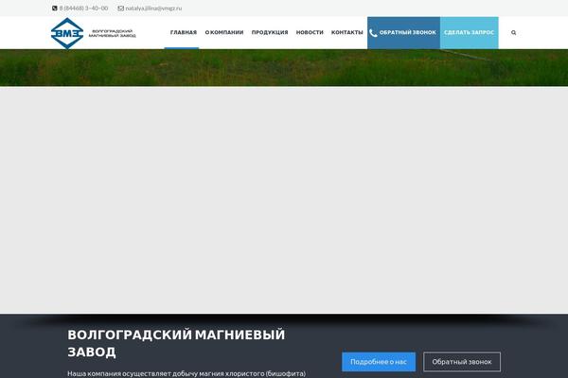Open the Главная menu item
Image resolution: width=568 pixels, height=378 pixels.
pos(184,32)
